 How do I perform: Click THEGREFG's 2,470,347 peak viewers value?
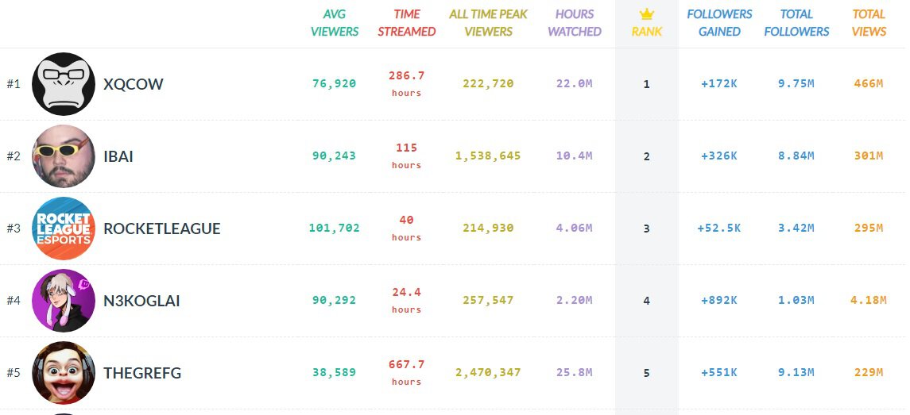point(488,372)
